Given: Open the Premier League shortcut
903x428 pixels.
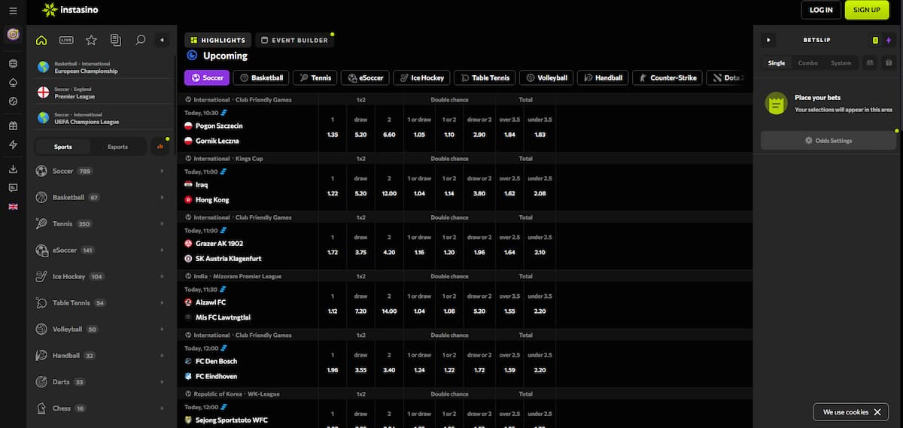Looking at the screenshot, I should tap(100, 93).
